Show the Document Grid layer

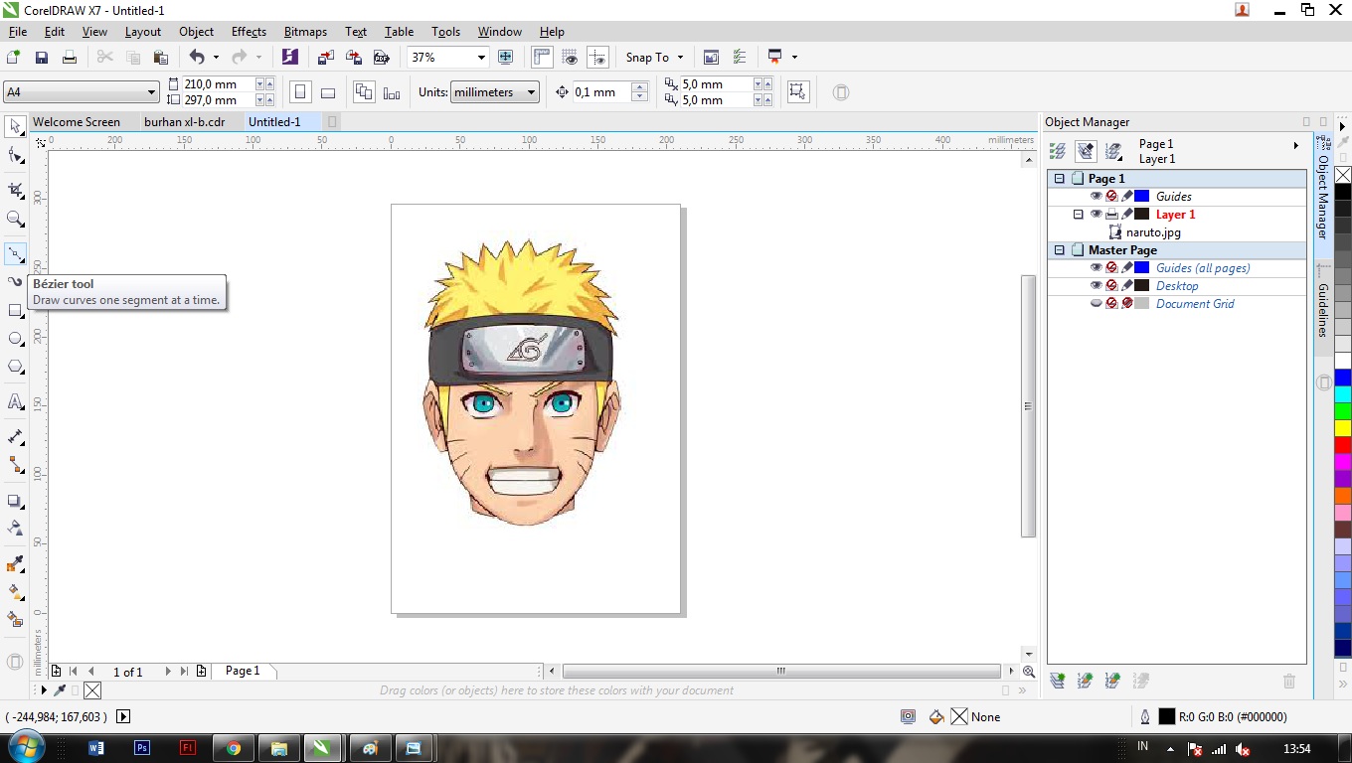tap(1096, 304)
